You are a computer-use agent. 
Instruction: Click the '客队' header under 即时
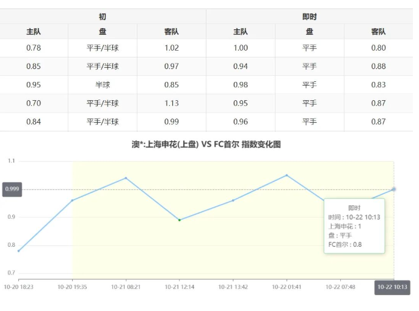click(x=378, y=32)
